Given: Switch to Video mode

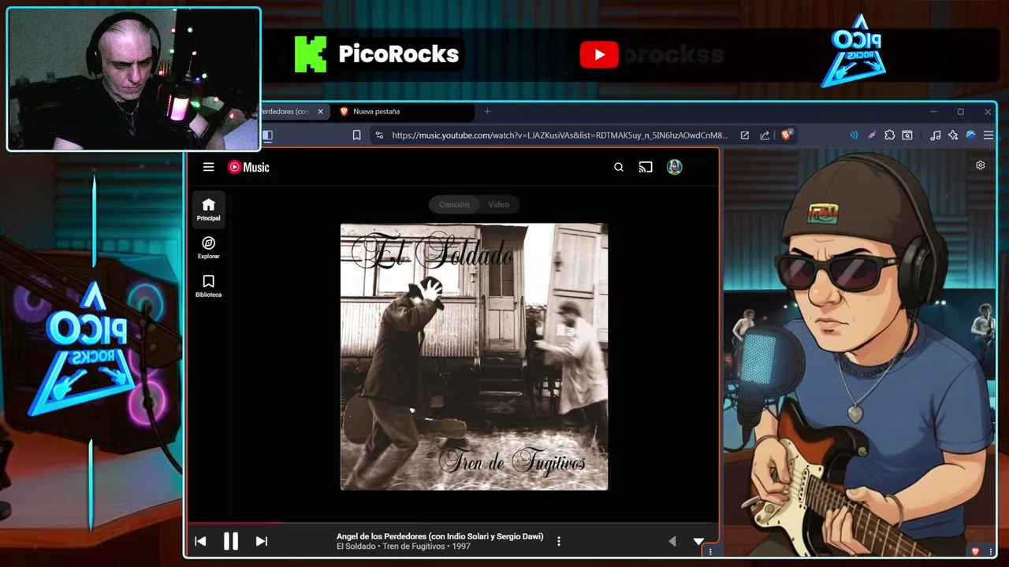Looking at the screenshot, I should point(498,205).
